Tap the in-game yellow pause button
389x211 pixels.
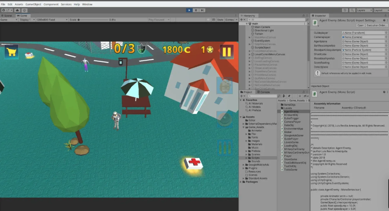coord(226,52)
